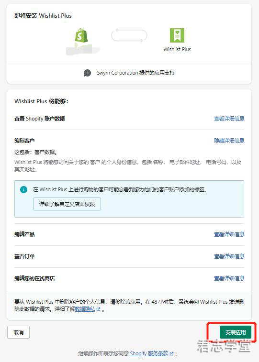The height and width of the screenshot is (362, 259).
Task: Click the Wishlist Plus label under icon
Action: click(x=177, y=49)
